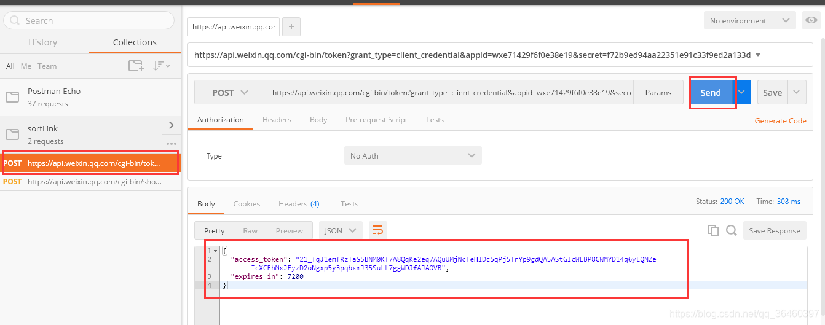Open the response Cookies tab
The height and width of the screenshot is (325, 825).
(x=247, y=203)
